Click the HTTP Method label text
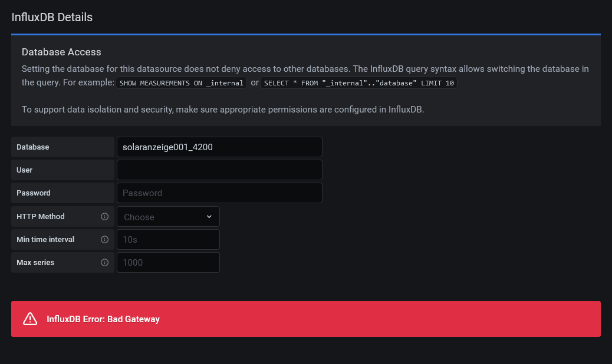Viewport: 612px width, 364px height. [41, 217]
